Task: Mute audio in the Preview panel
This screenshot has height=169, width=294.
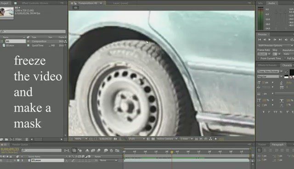Action: pos(286,39)
